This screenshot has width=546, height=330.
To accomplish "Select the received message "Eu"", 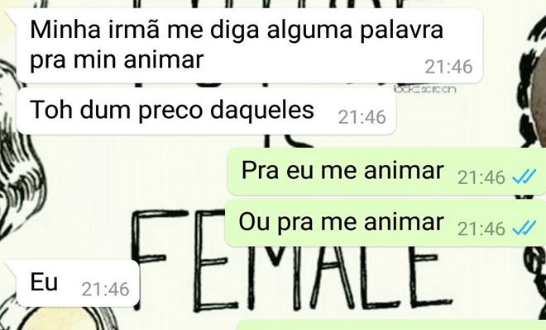I will pos(78,283).
